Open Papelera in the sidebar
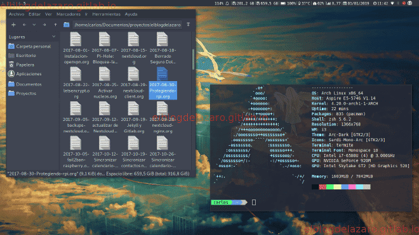 pos(22,65)
